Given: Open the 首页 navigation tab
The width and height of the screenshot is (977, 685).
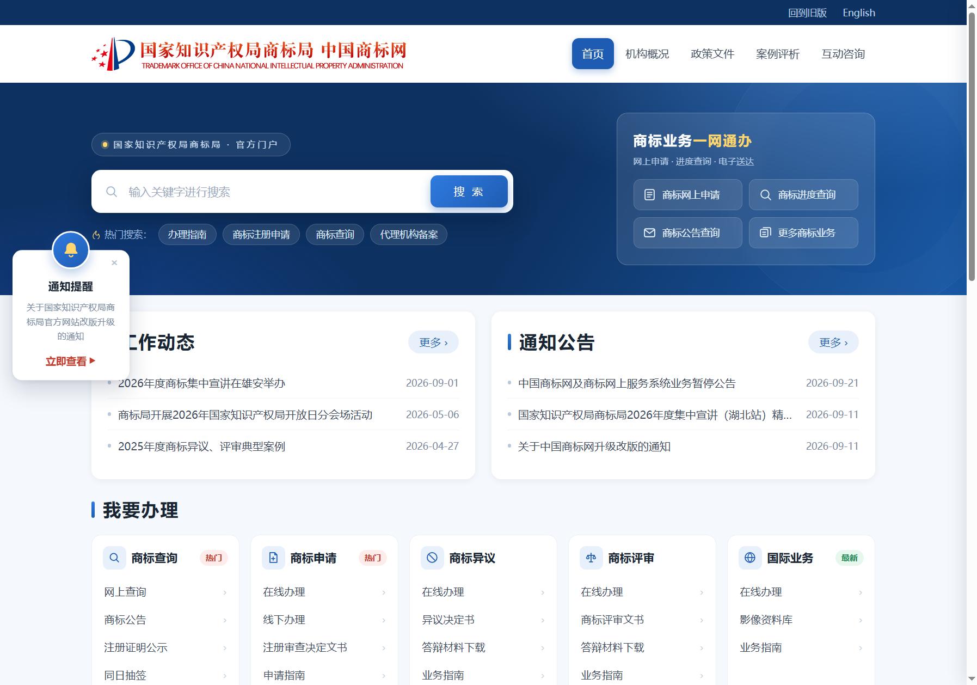Looking at the screenshot, I should [593, 54].
